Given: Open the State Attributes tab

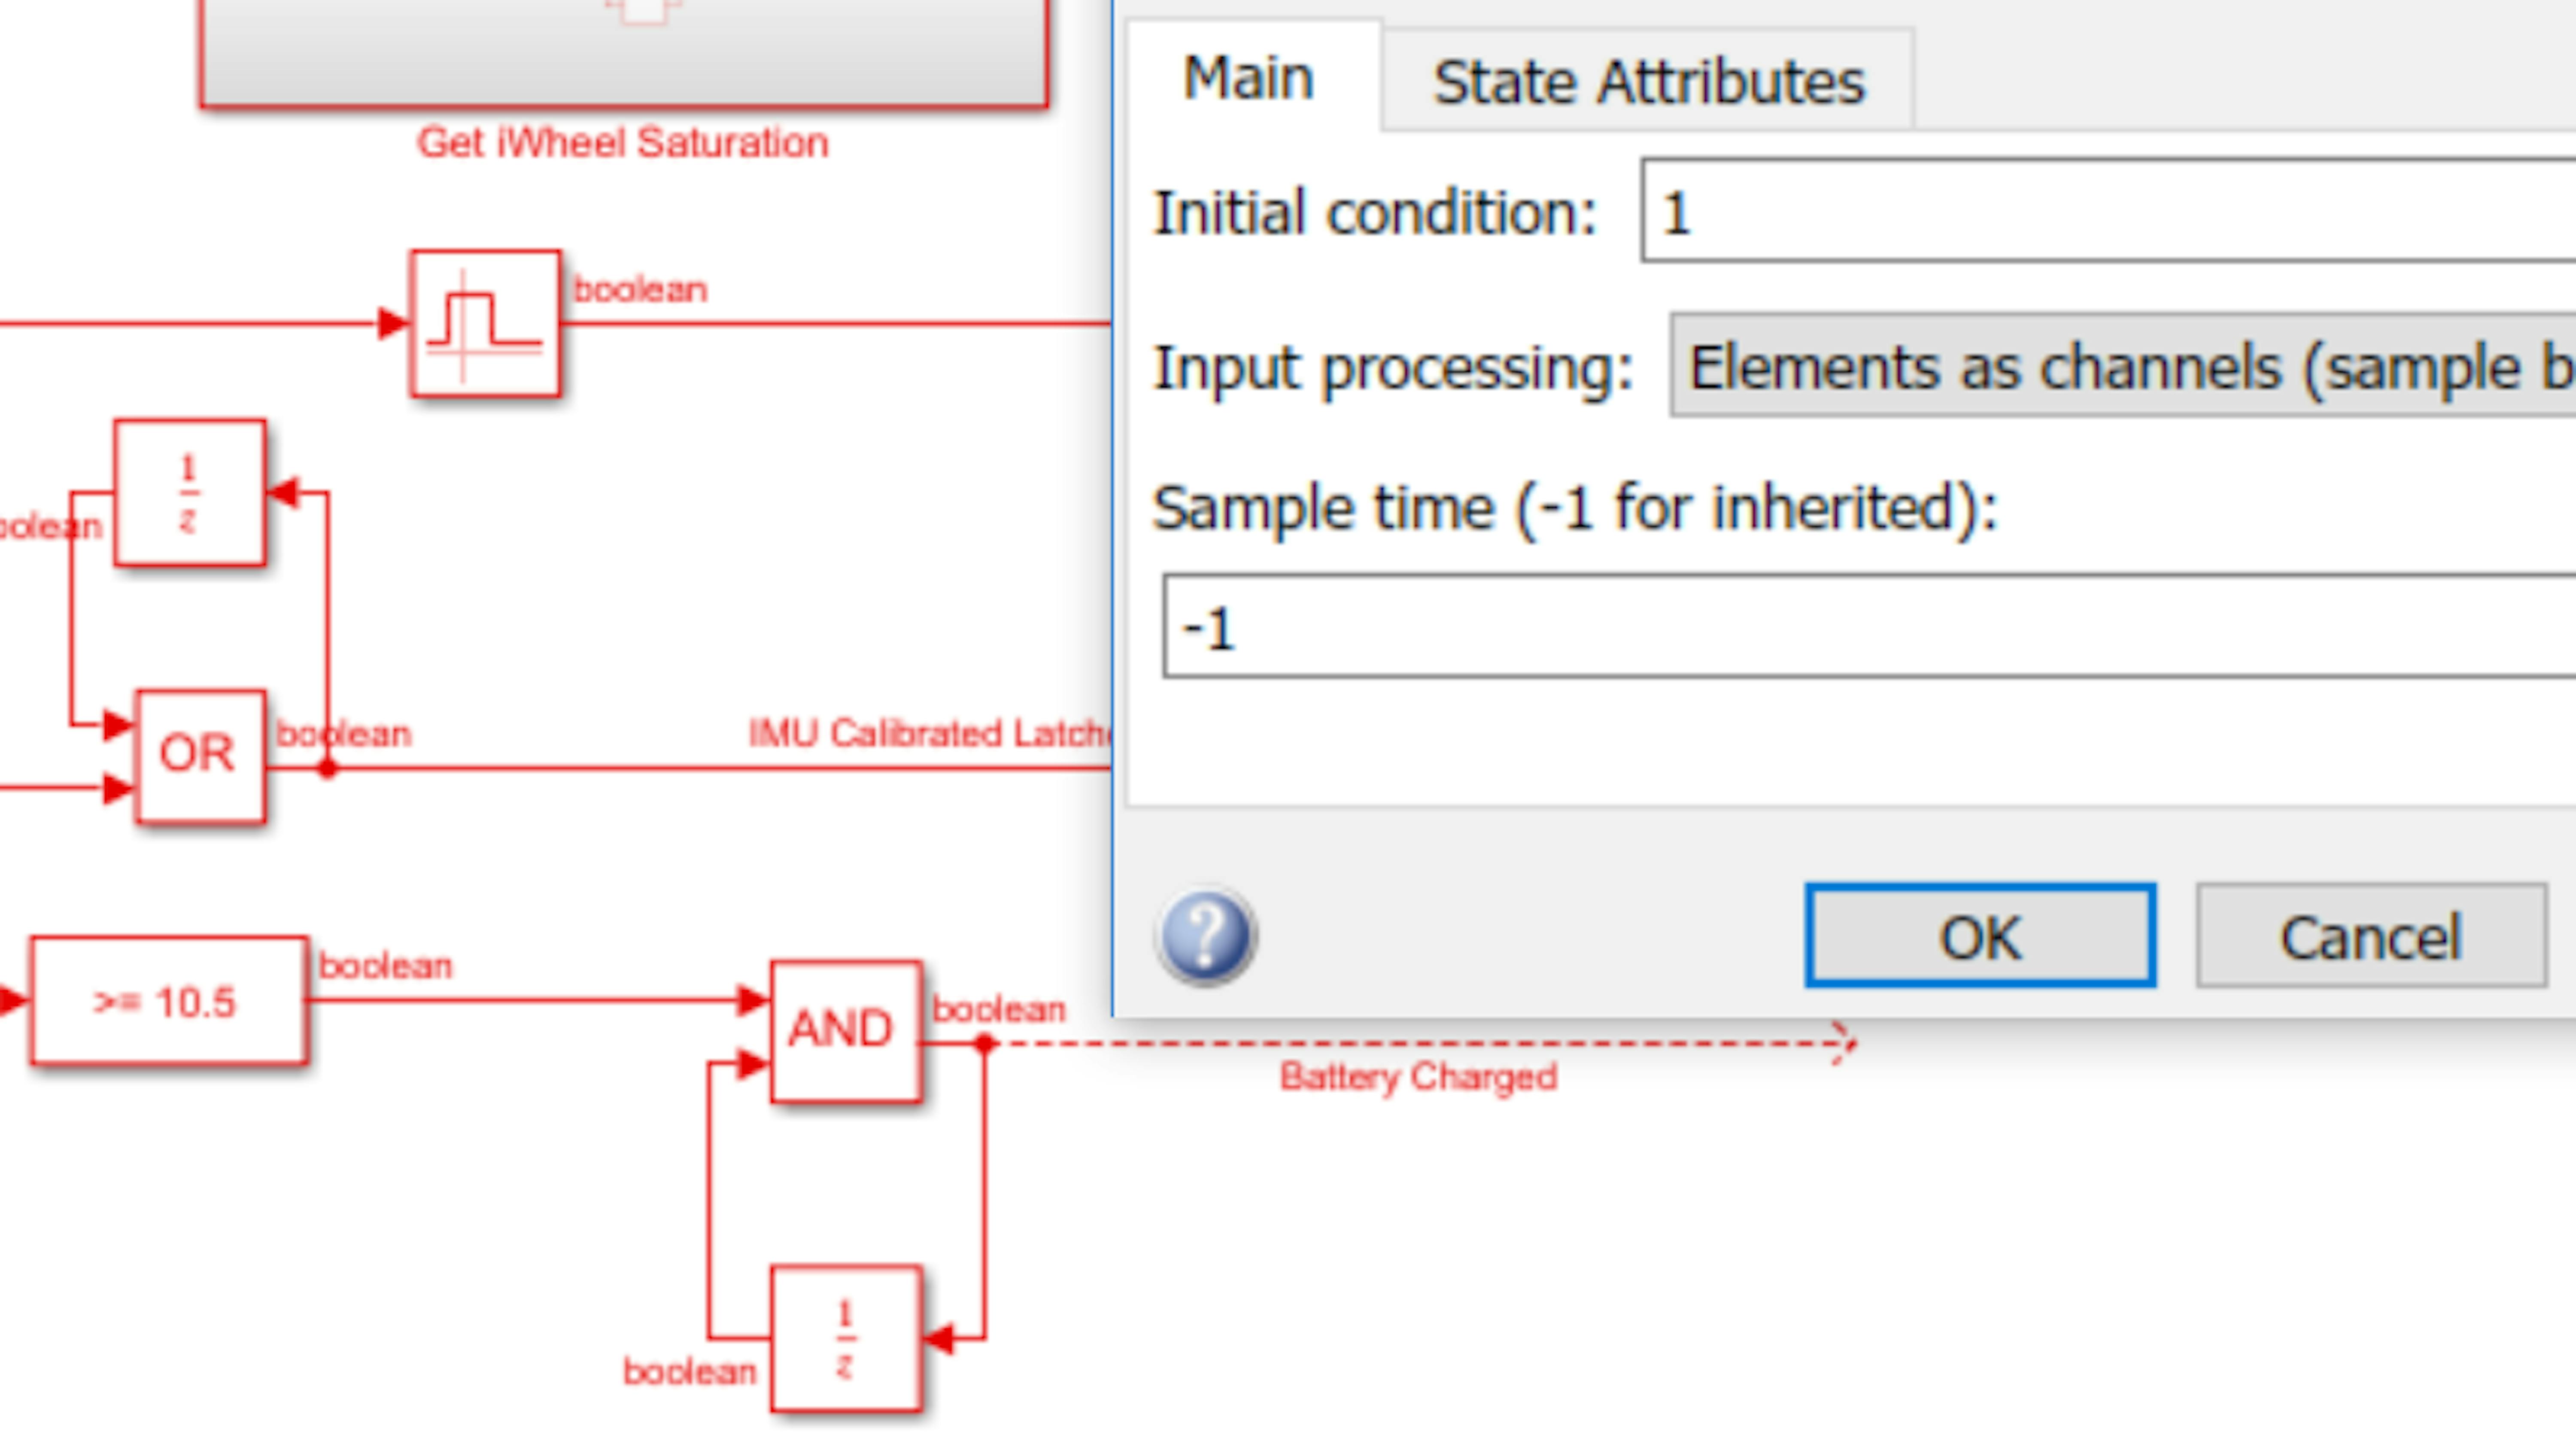Looking at the screenshot, I should point(1648,81).
